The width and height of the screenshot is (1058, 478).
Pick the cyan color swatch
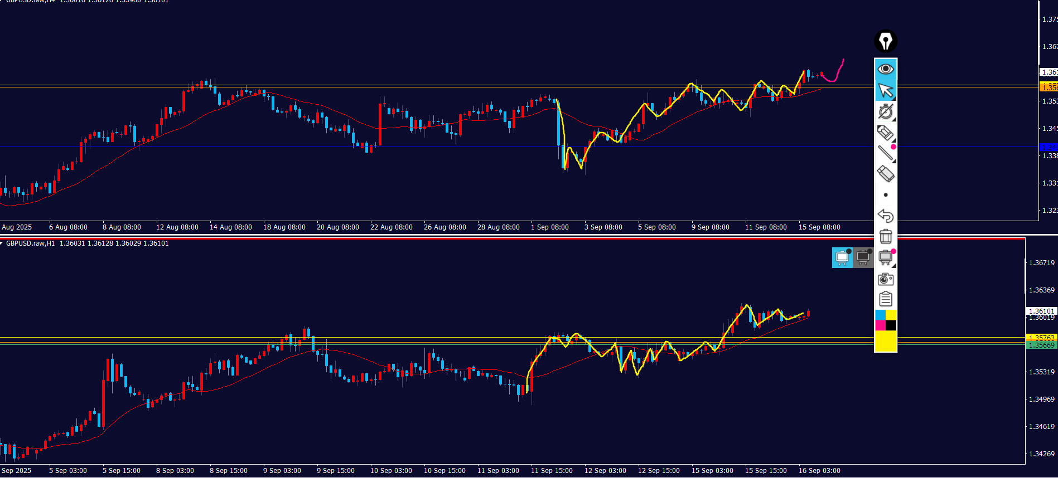click(880, 315)
